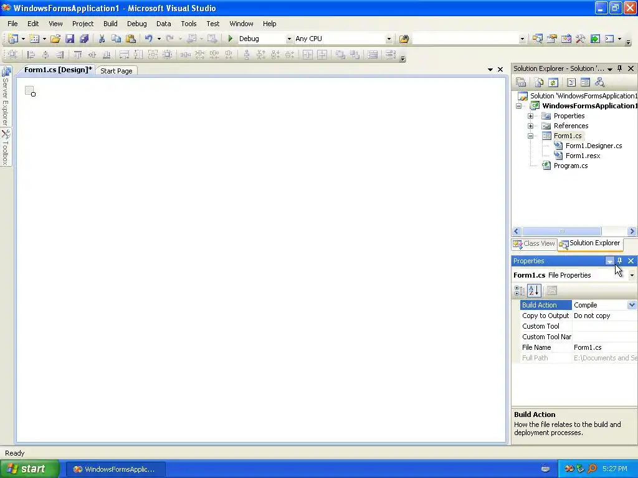The width and height of the screenshot is (638, 478).
Task: Click Refresh icon in Solution Explorer
Action: [553, 83]
